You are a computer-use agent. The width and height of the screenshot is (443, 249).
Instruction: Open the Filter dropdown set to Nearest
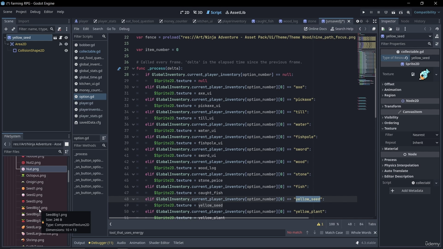pyautogui.click(x=425, y=135)
